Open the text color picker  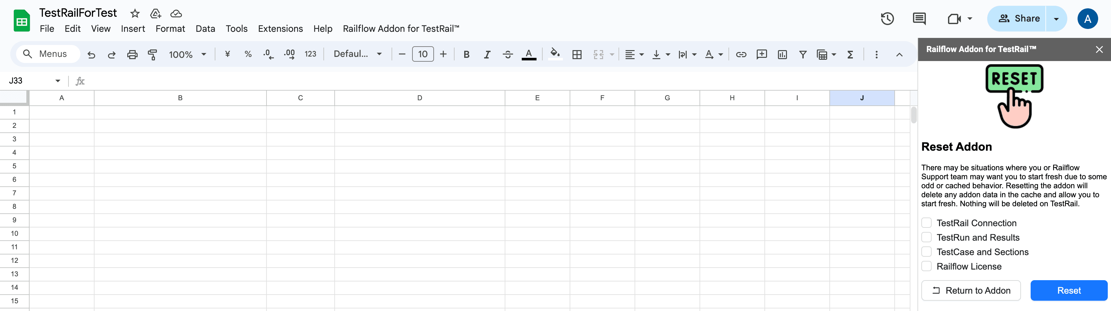[529, 54]
